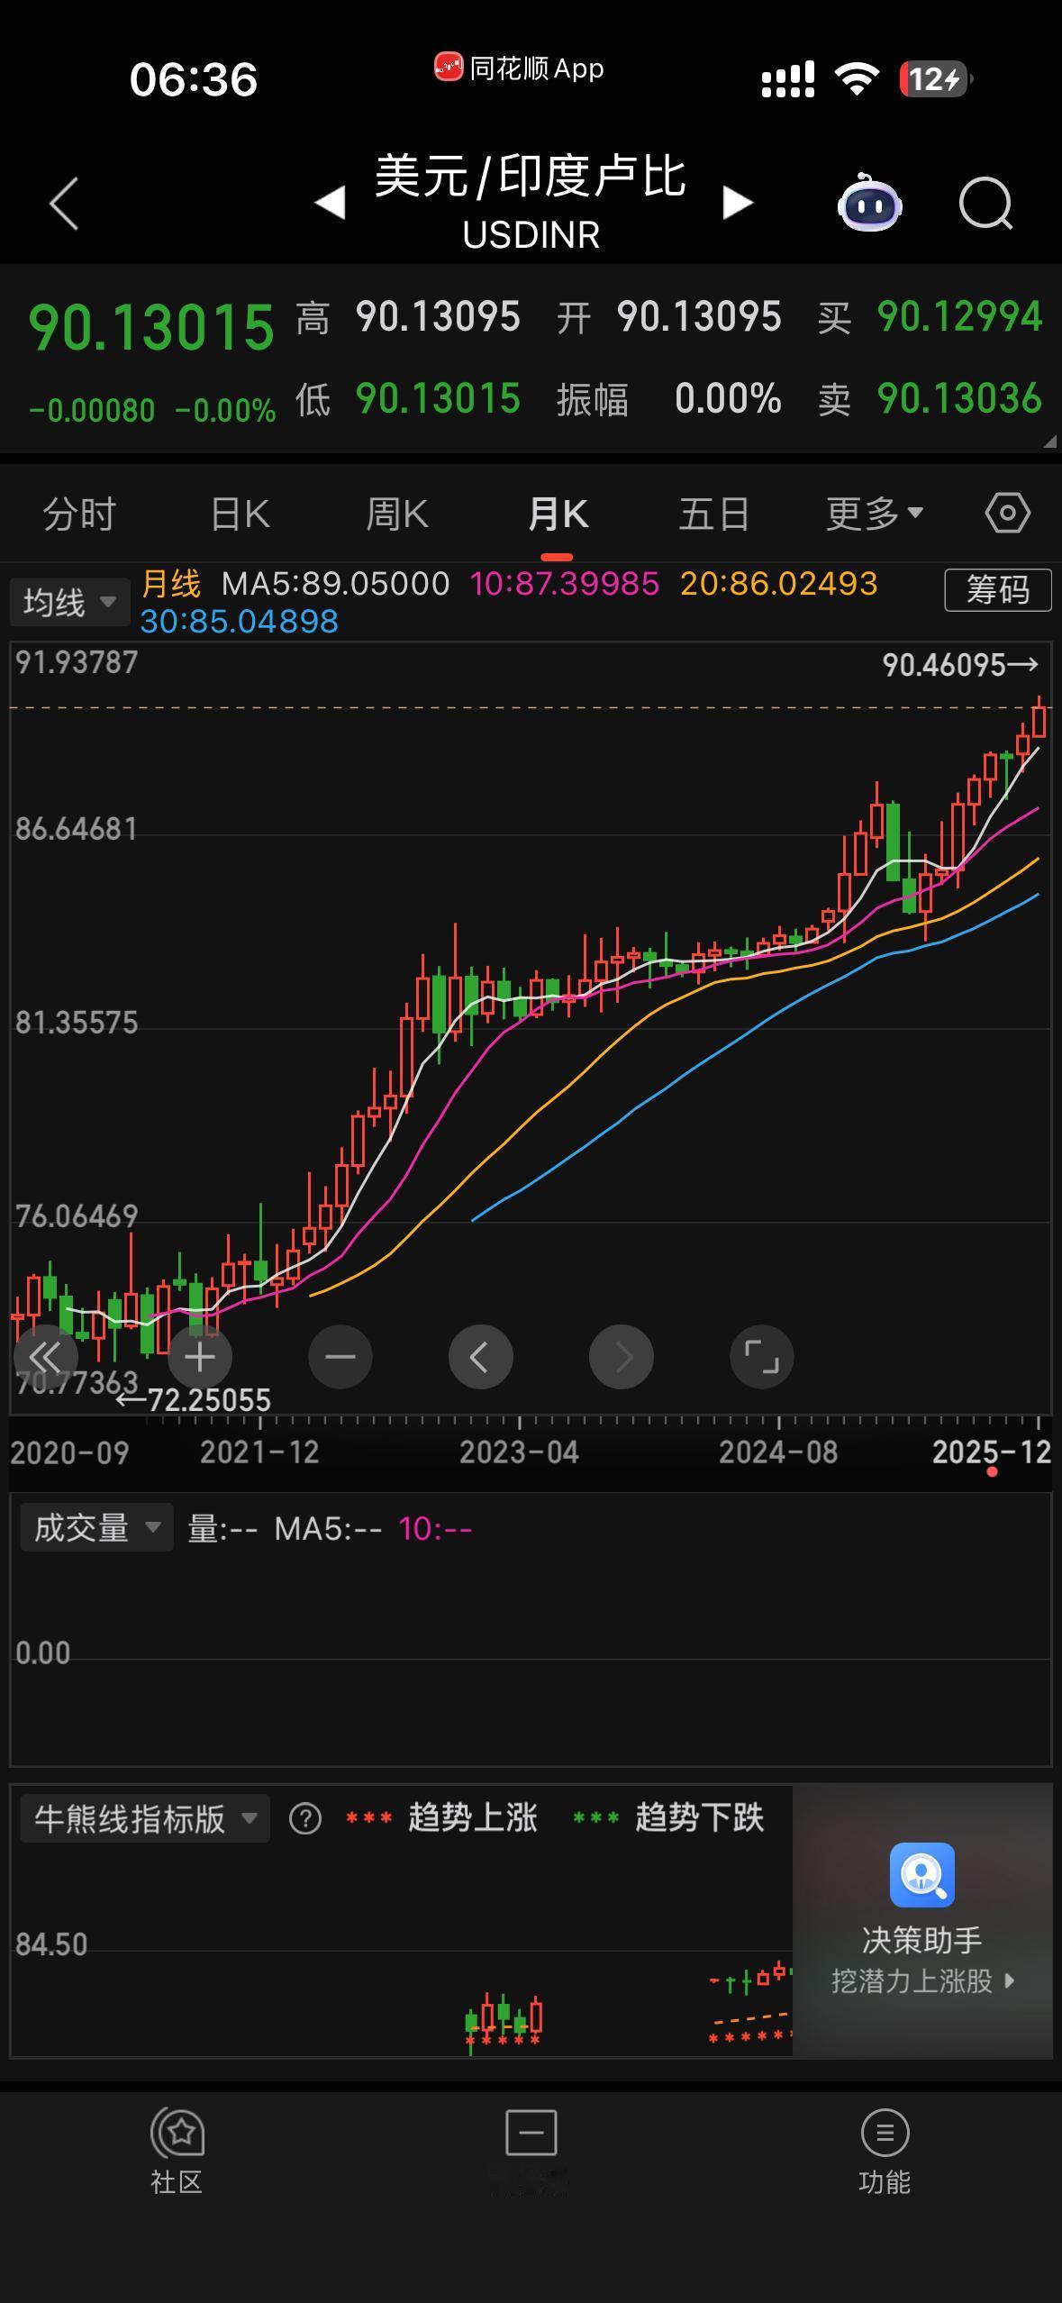Screen dimensions: 1062x2303
Task: Tap current price 90.13015
Action: click(151, 326)
